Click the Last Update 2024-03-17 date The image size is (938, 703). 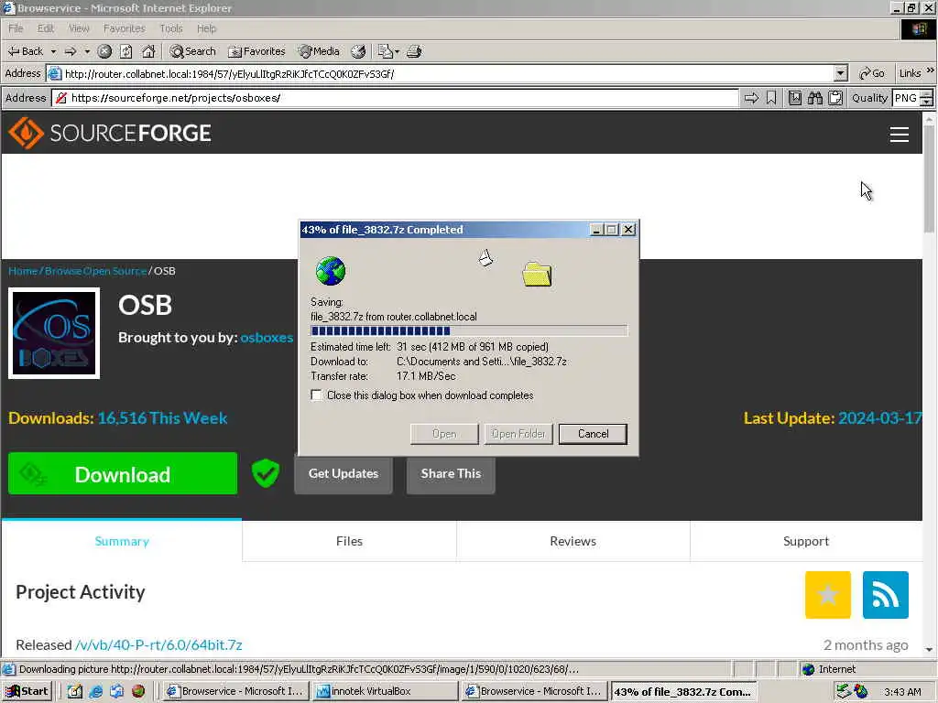point(879,417)
